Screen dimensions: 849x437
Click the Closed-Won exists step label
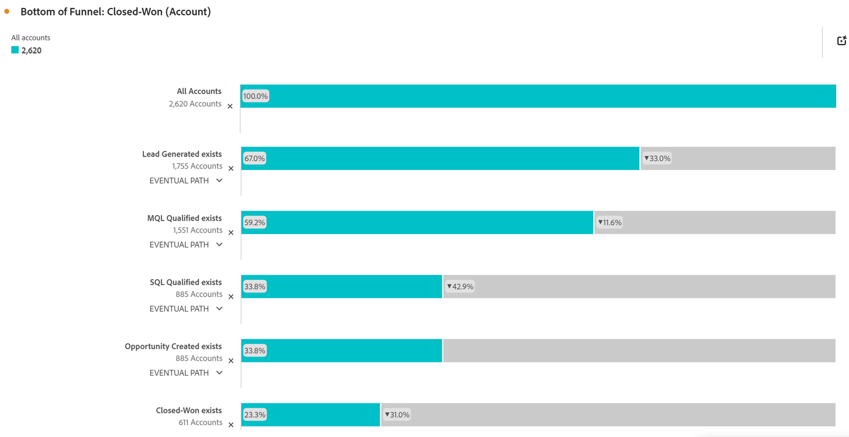(x=189, y=410)
